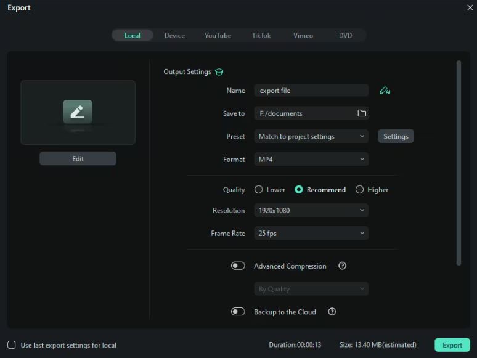Open the By Quality compression dropdown

click(311, 288)
